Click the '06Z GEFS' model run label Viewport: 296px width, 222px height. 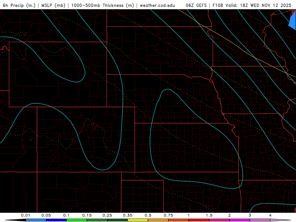point(196,5)
